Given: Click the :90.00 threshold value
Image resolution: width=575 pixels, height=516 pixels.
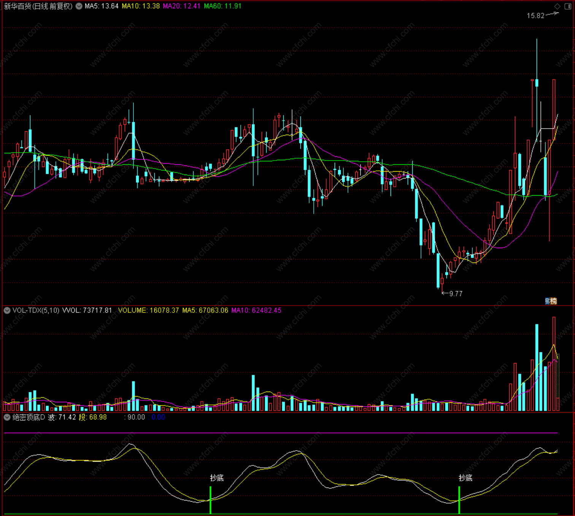Looking at the screenshot, I should (135, 417).
